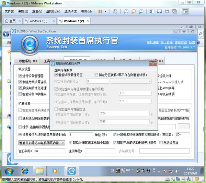This screenshot has height=183, width=206.
Task: Click VMware pause virtual machine button
Action: click(100, 11)
